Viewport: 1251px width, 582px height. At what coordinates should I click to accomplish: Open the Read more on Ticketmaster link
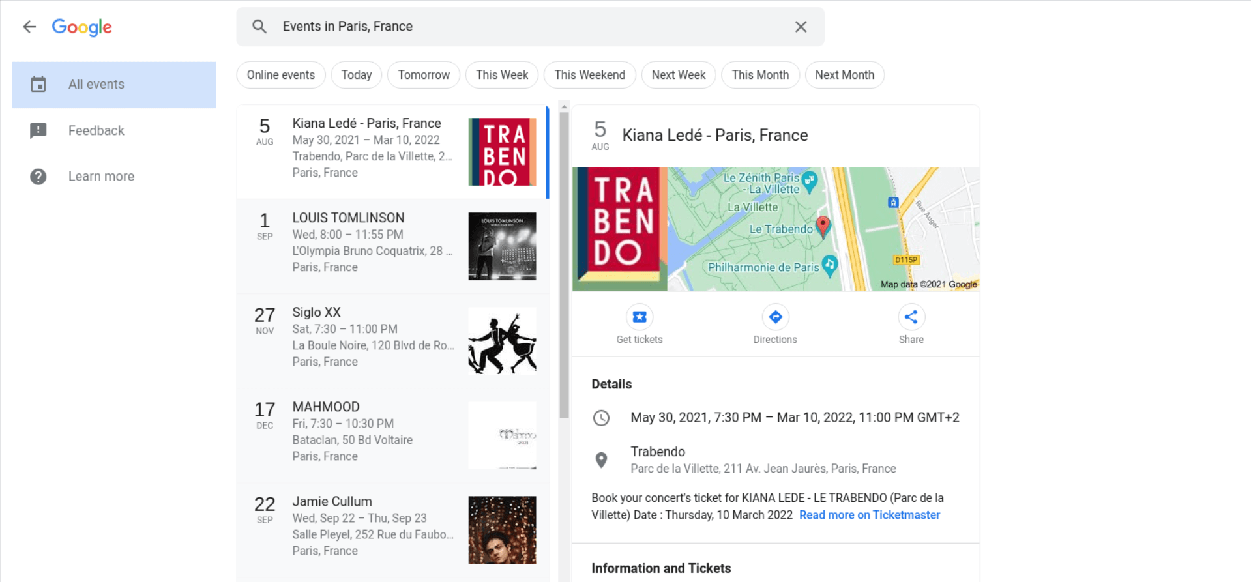[x=869, y=515]
